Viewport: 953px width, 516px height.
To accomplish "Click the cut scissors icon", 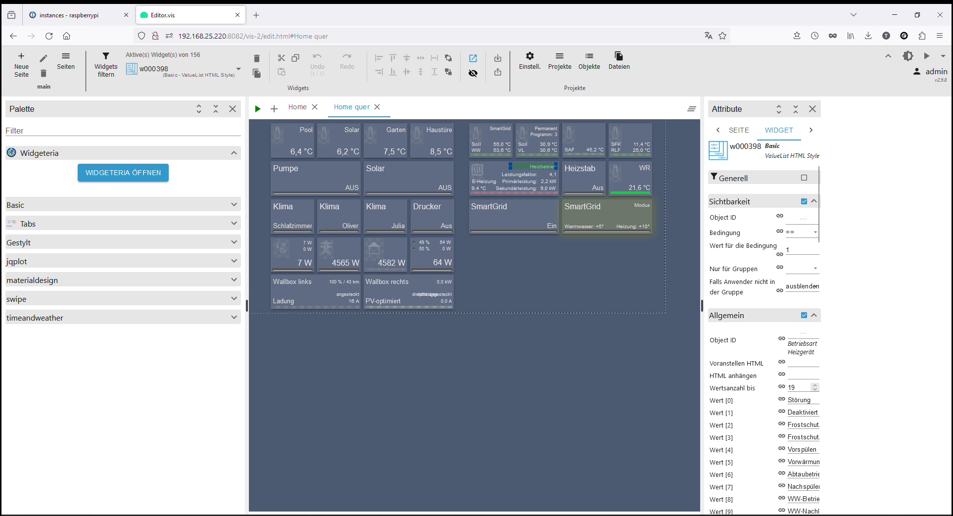I will point(282,58).
